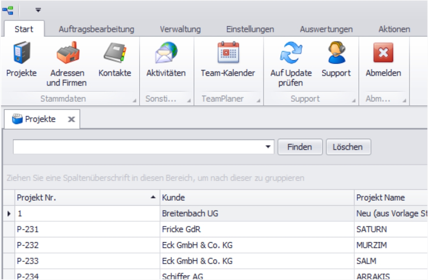
Task: Click the Löschen button
Action: pos(348,147)
